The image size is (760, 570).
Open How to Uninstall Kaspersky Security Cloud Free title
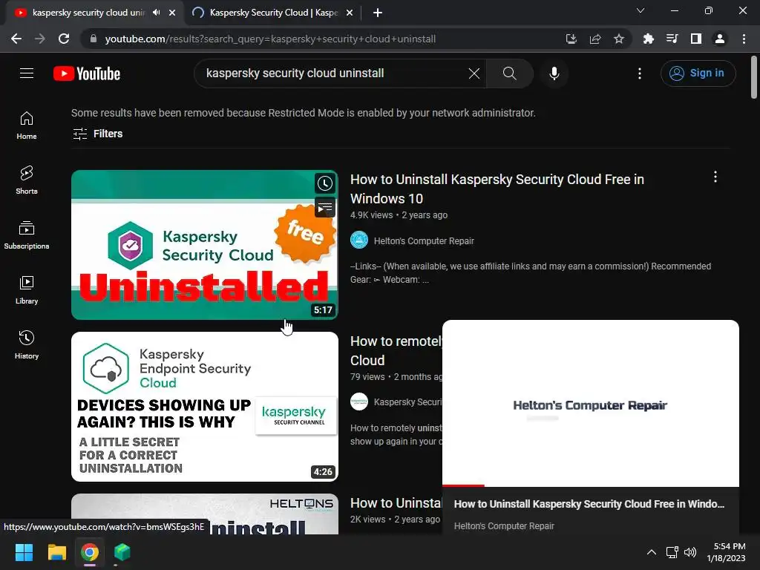(x=497, y=189)
